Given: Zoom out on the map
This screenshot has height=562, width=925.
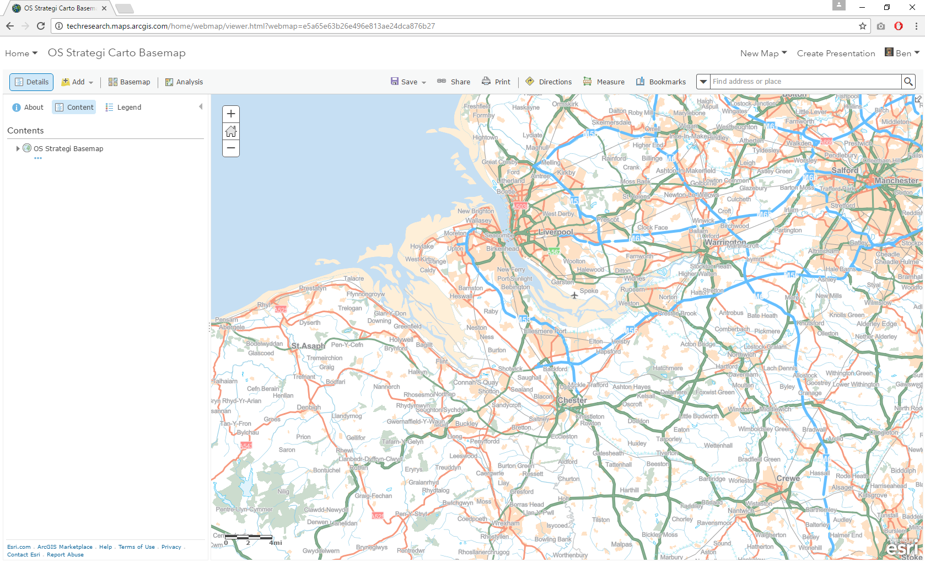Looking at the screenshot, I should 231,148.
